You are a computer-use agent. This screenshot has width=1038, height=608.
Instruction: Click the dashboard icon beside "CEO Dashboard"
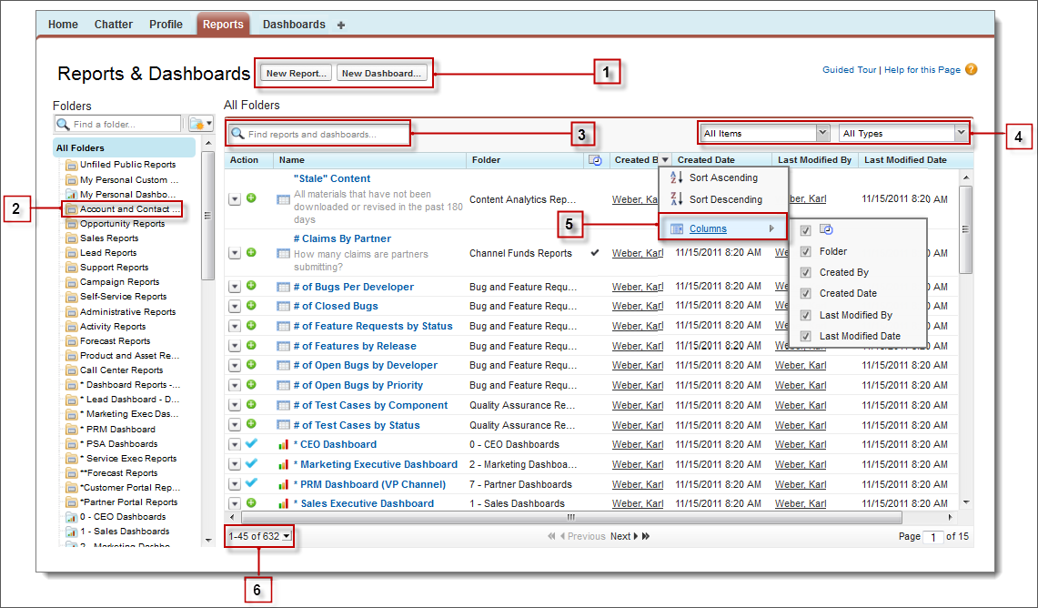(282, 444)
